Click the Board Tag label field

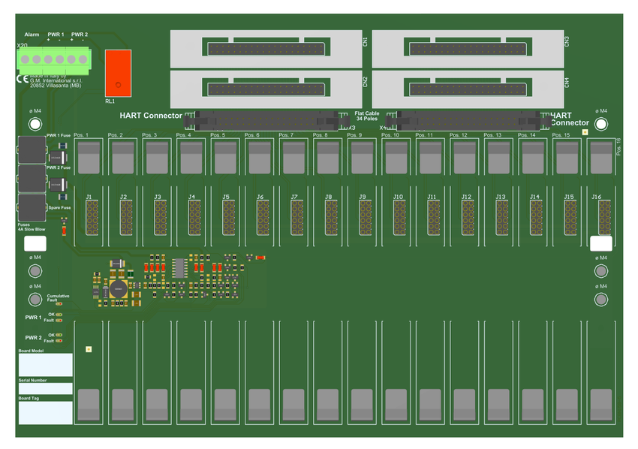[x=46, y=412]
